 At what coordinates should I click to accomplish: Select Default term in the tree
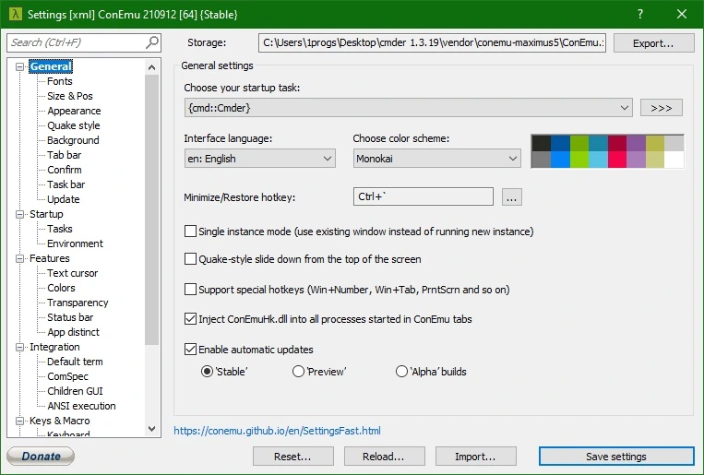(75, 362)
